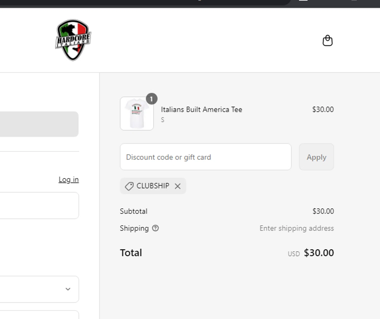Viewport: 380px width, 319px height.
Task: Click the partially visible field at bottom left
Action: click(38, 315)
